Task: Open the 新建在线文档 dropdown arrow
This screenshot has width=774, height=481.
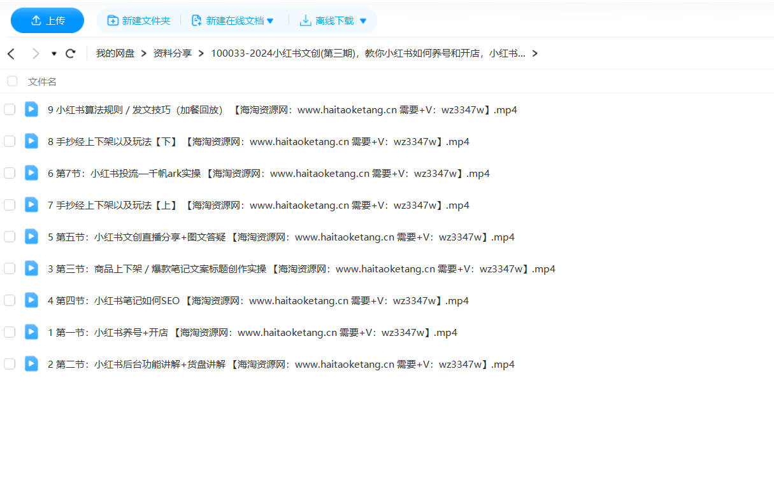Action: [270, 21]
